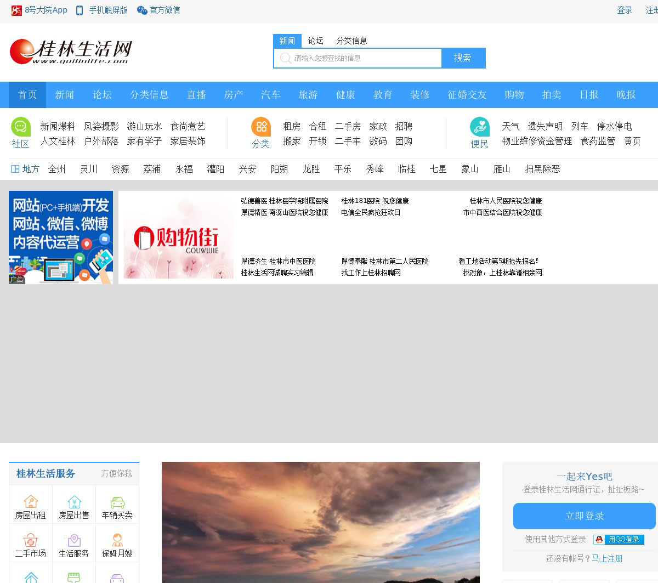Open 购物 in the nav bar
This screenshot has width=658, height=583.
pos(514,95)
